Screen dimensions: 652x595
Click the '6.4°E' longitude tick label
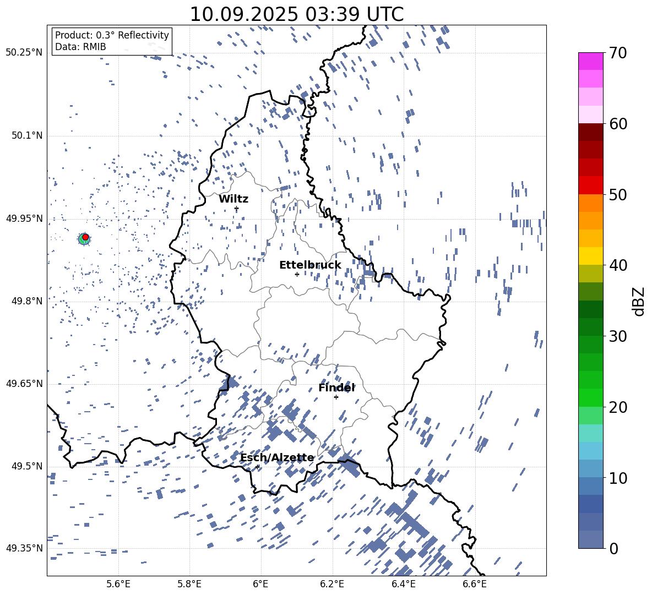tap(403, 584)
